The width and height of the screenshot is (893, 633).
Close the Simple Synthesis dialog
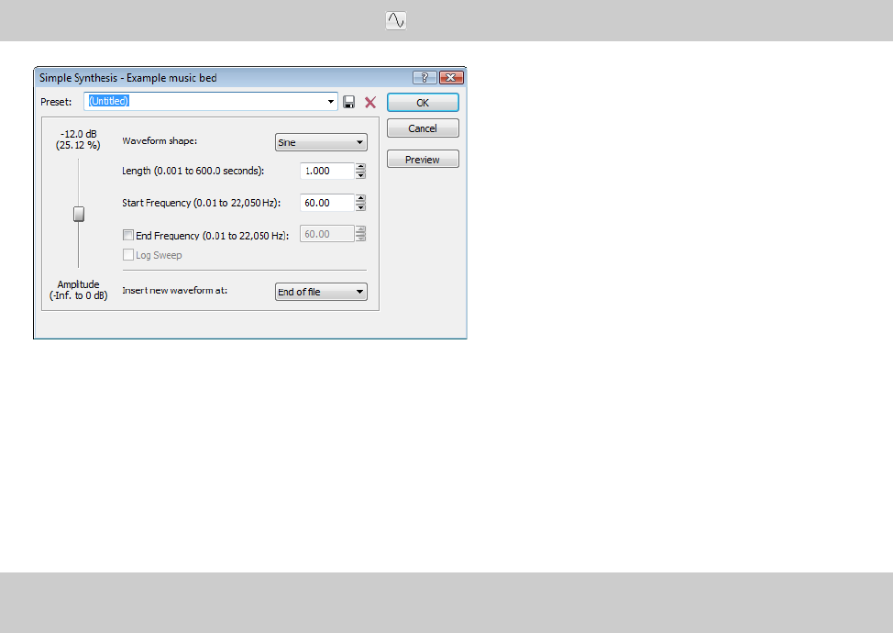click(x=451, y=77)
